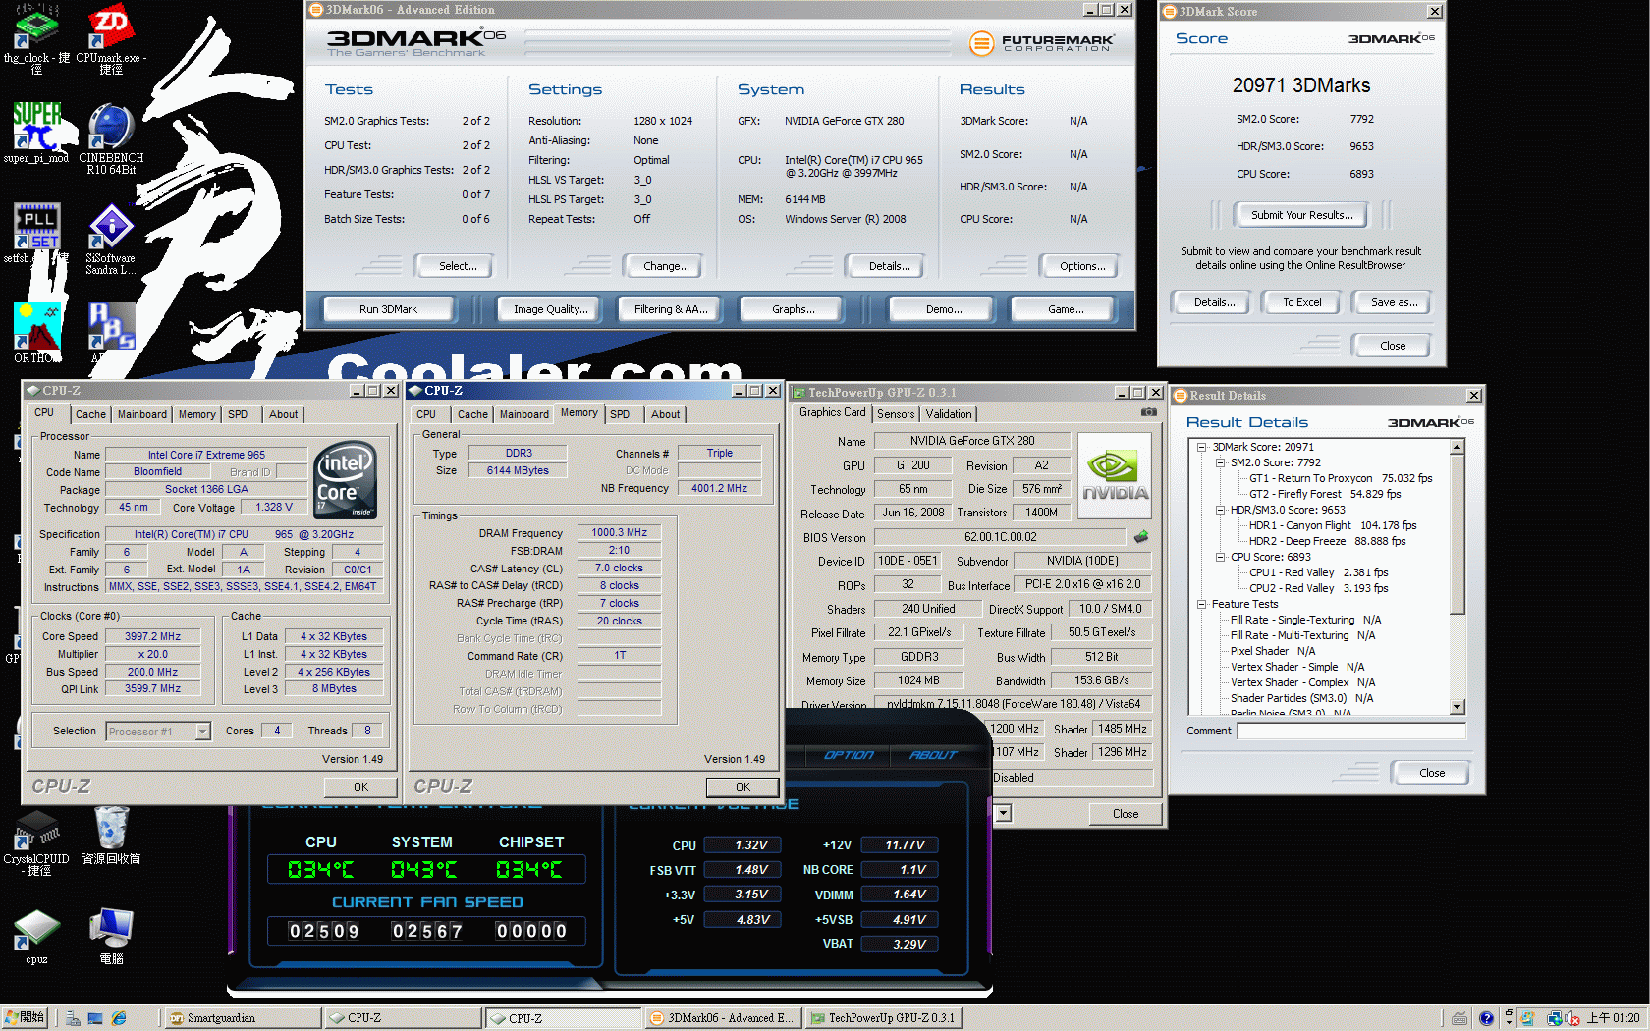
Task: Switch to Validation tab in GPU-Z
Action: [x=949, y=414]
